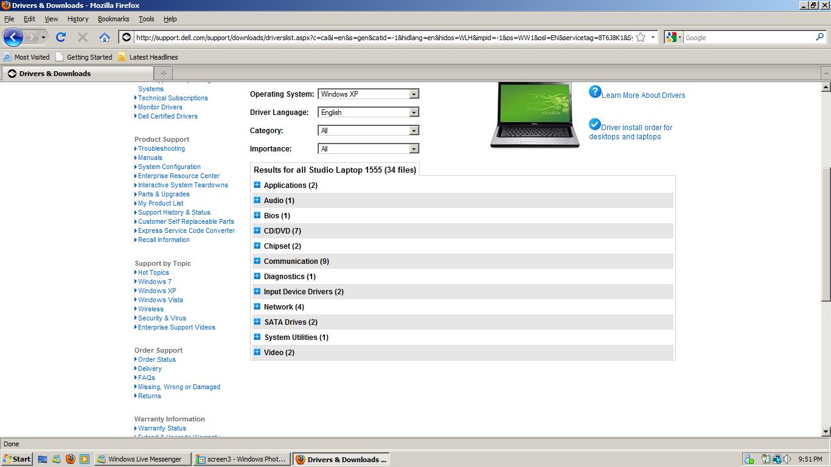The width and height of the screenshot is (831, 467).
Task: Switch to Windows Live Messenger in taskbar
Action: click(142, 459)
